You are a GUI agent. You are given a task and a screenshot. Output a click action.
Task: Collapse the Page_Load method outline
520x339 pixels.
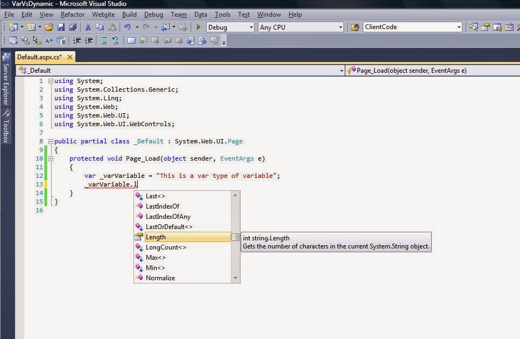[51, 158]
